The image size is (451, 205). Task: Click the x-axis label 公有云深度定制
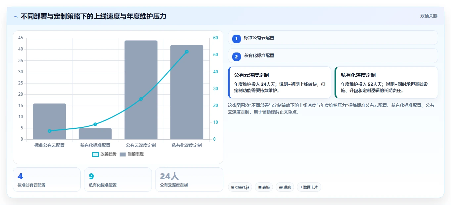141,145
